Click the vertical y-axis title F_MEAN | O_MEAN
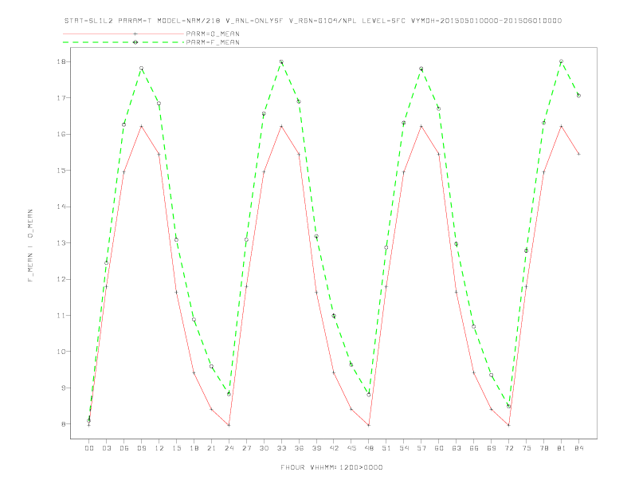 30,246
